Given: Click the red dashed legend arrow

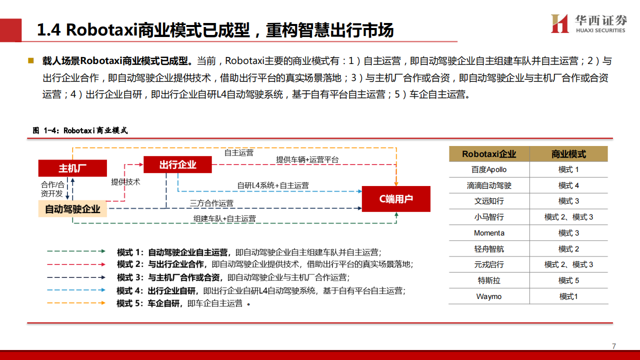Looking at the screenshot, I should 76,264.
